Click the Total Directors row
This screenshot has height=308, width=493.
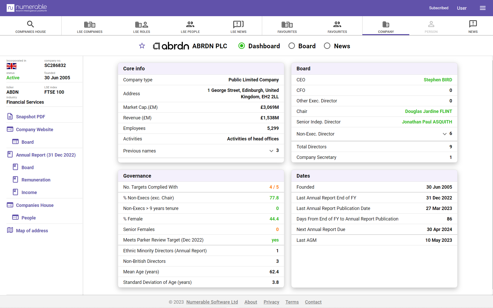(374, 147)
